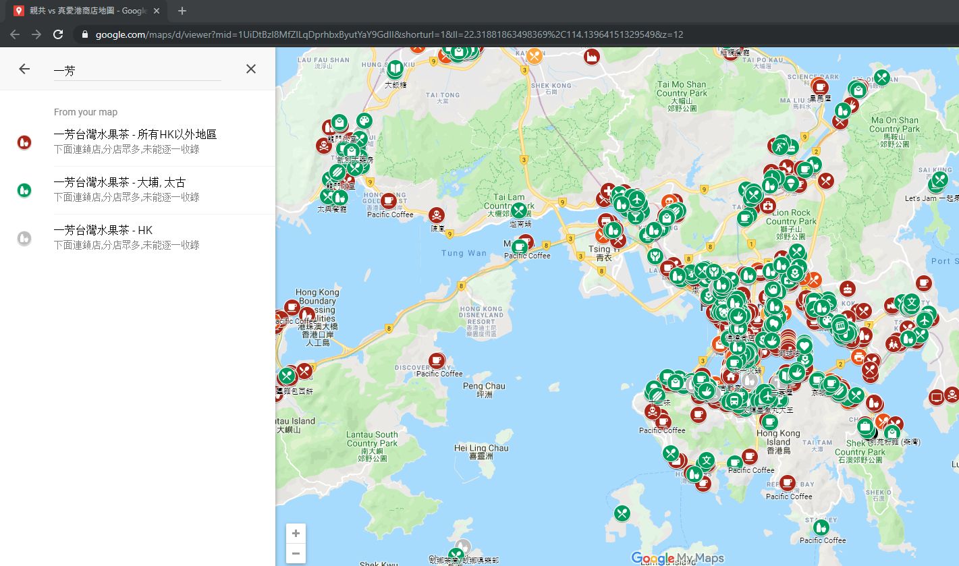Click the red factory marker on map
The width and height of the screenshot is (959, 566).
(592, 57)
